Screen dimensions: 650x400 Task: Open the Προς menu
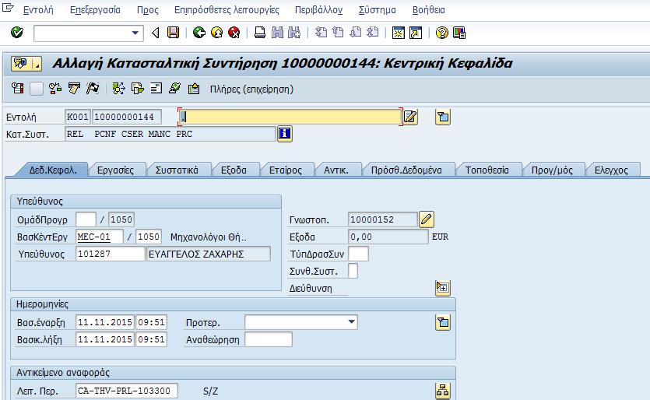point(148,9)
